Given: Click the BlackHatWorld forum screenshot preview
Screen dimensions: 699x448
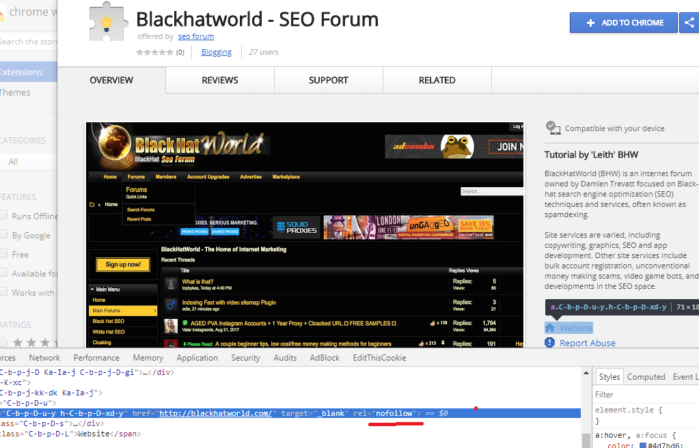Looking at the screenshot, I should [305, 234].
